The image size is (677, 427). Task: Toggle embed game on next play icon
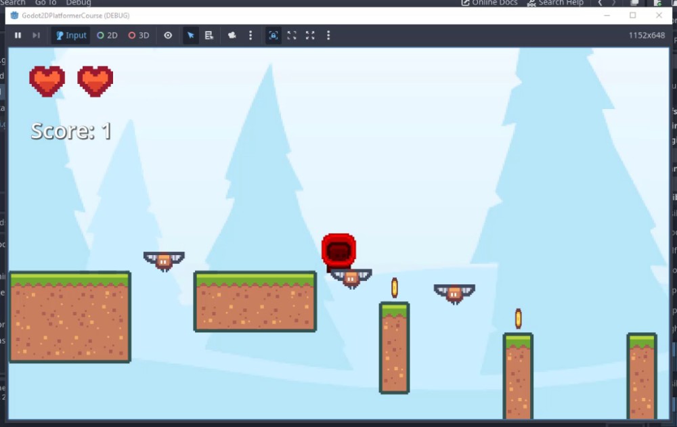(x=274, y=35)
